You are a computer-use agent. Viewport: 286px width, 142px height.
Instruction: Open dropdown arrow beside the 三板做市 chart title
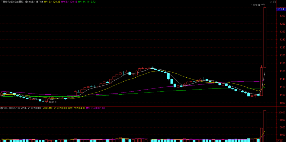(26, 2)
